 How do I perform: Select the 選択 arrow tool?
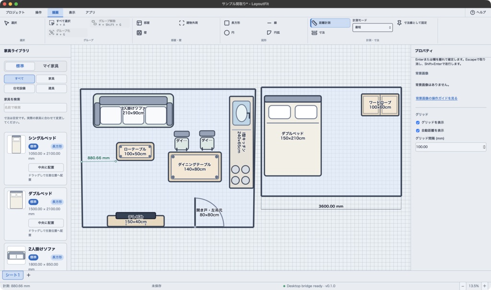tap(11, 23)
